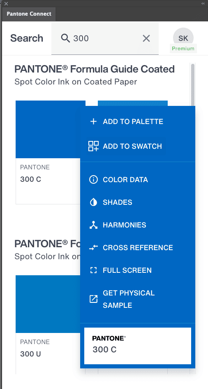Collapse the panel with the double chevron

click(x=203, y=3)
